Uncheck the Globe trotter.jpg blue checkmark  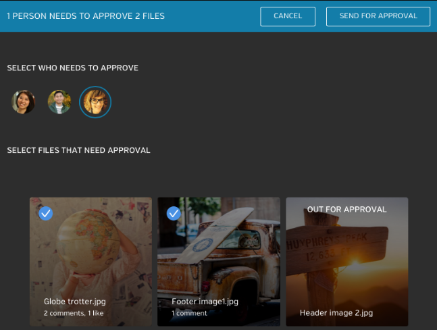point(46,214)
